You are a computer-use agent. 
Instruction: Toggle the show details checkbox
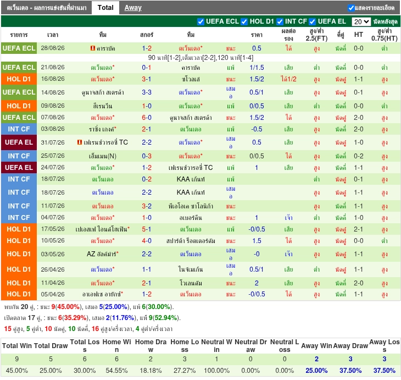point(351,8)
